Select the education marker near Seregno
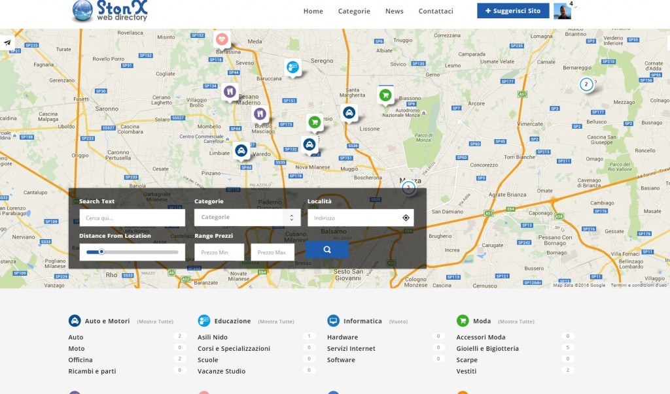This screenshot has width=670, height=394. point(292,67)
